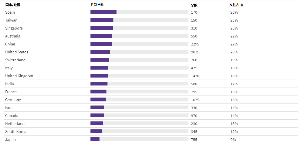Click the purple bar for Spain

(x=103, y=12)
